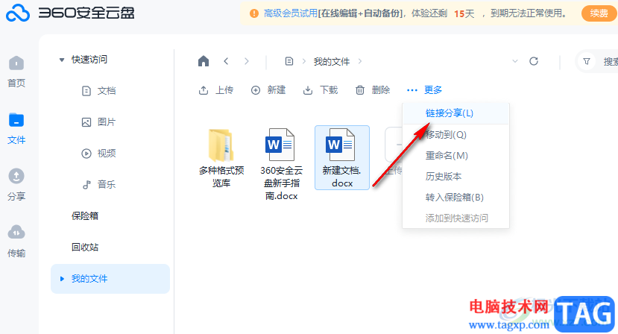This screenshot has height=334, width=618.
Task: Select the 360安全云盘新手指南.docx file
Action: pos(281,164)
